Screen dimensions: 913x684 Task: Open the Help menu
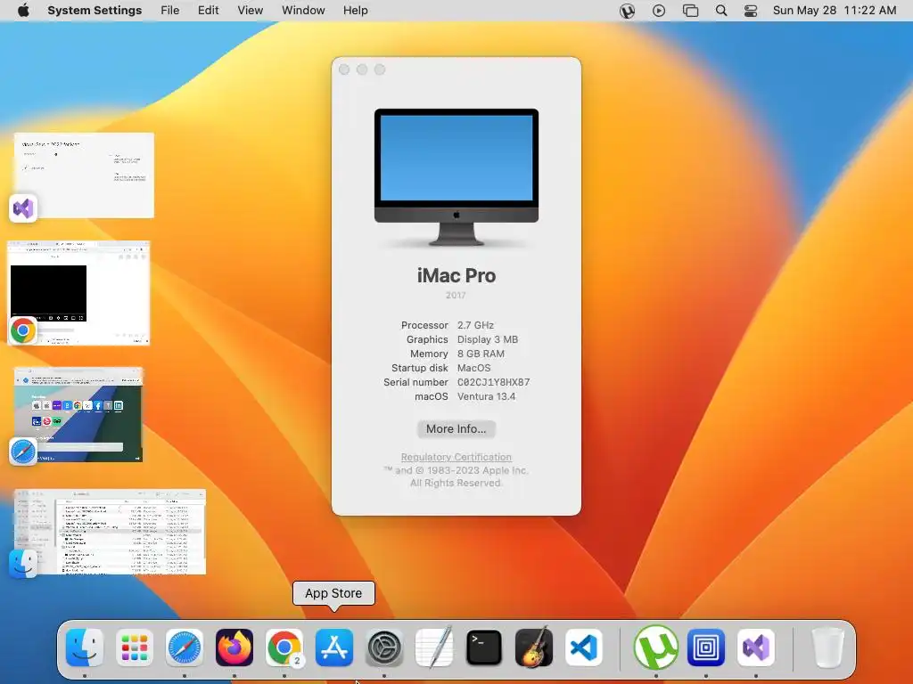[x=355, y=11]
